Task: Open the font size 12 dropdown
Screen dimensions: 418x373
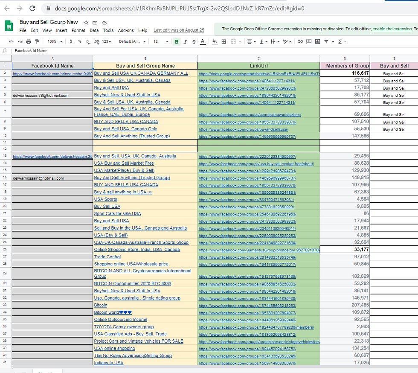Action: point(161,42)
